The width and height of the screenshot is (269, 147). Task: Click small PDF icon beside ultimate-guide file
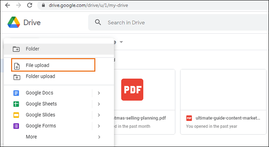tap(189, 118)
